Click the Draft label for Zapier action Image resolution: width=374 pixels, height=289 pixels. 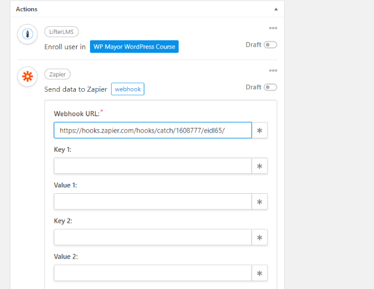pyautogui.click(x=254, y=87)
